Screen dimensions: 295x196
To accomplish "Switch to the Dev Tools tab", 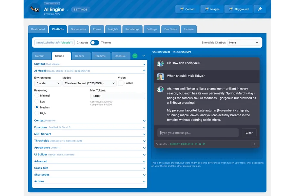I will point(170,29).
